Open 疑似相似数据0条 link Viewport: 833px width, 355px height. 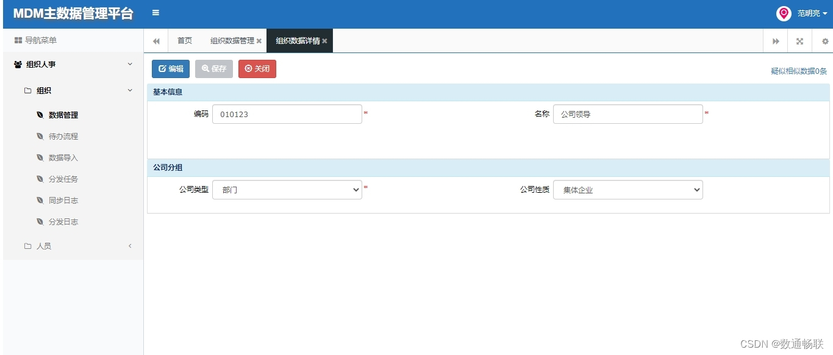[x=799, y=71]
